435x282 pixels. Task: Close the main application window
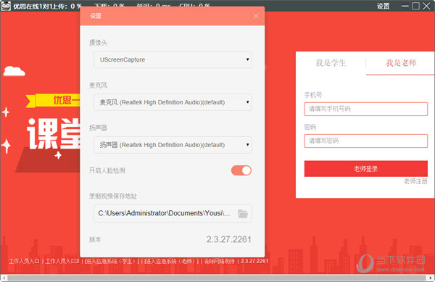click(x=427, y=6)
